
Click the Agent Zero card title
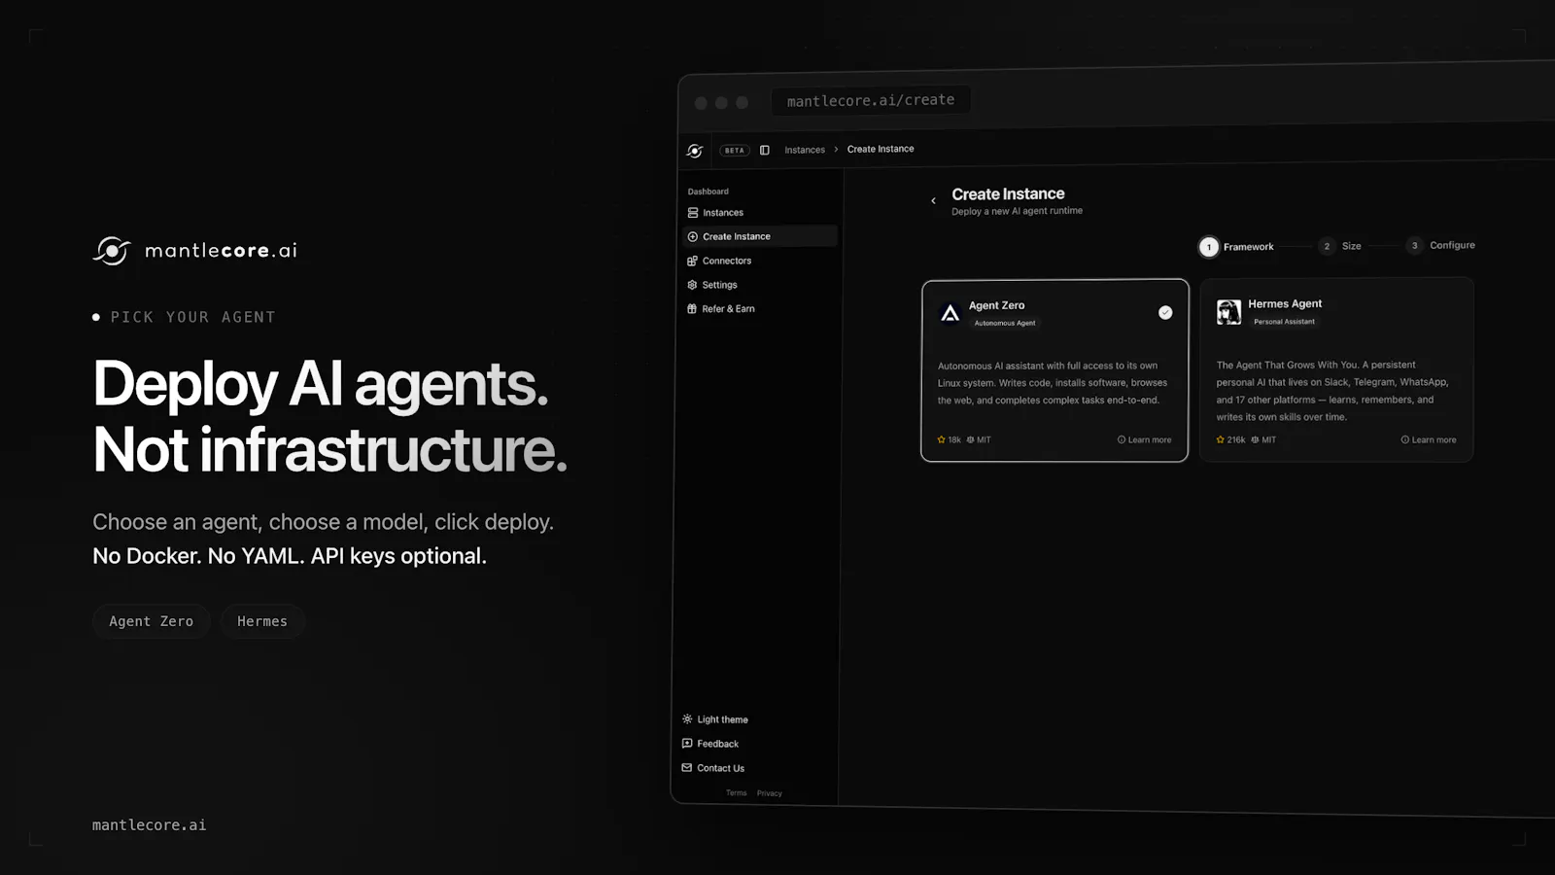996,305
